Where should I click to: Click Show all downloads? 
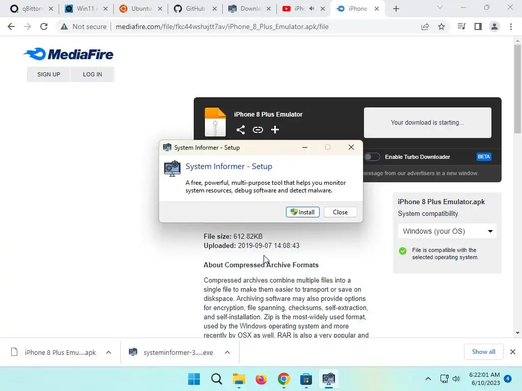click(483, 352)
